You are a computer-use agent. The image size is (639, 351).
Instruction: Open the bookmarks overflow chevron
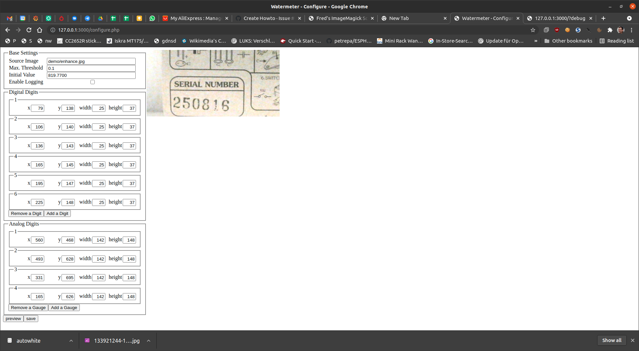point(535,41)
